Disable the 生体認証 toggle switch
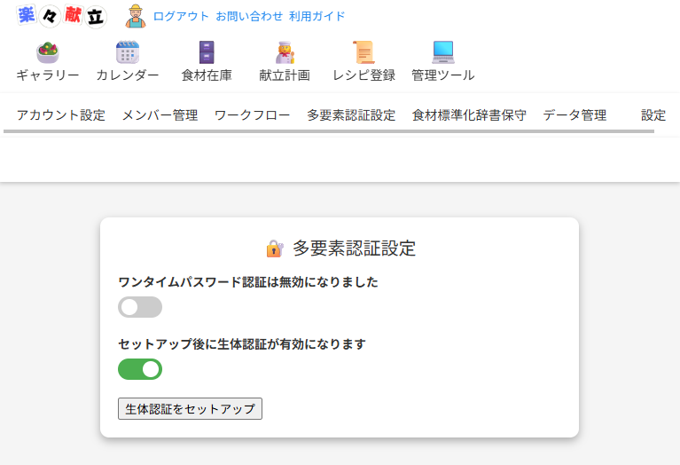Image resolution: width=680 pixels, height=465 pixels. pyautogui.click(x=140, y=369)
